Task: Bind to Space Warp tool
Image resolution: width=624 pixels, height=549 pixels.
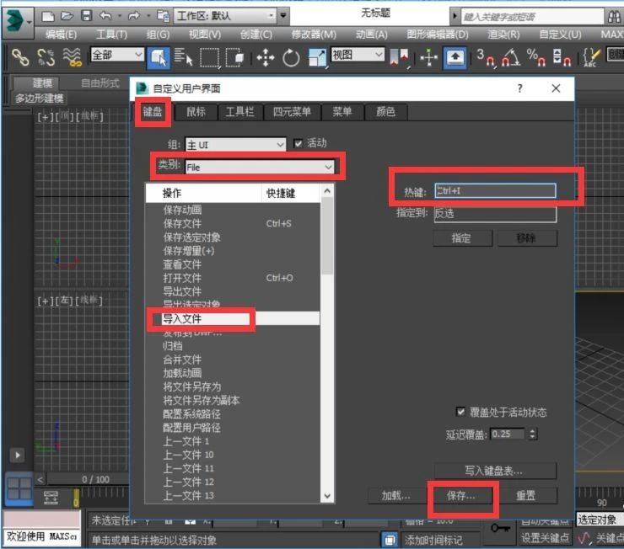Action: point(72,56)
